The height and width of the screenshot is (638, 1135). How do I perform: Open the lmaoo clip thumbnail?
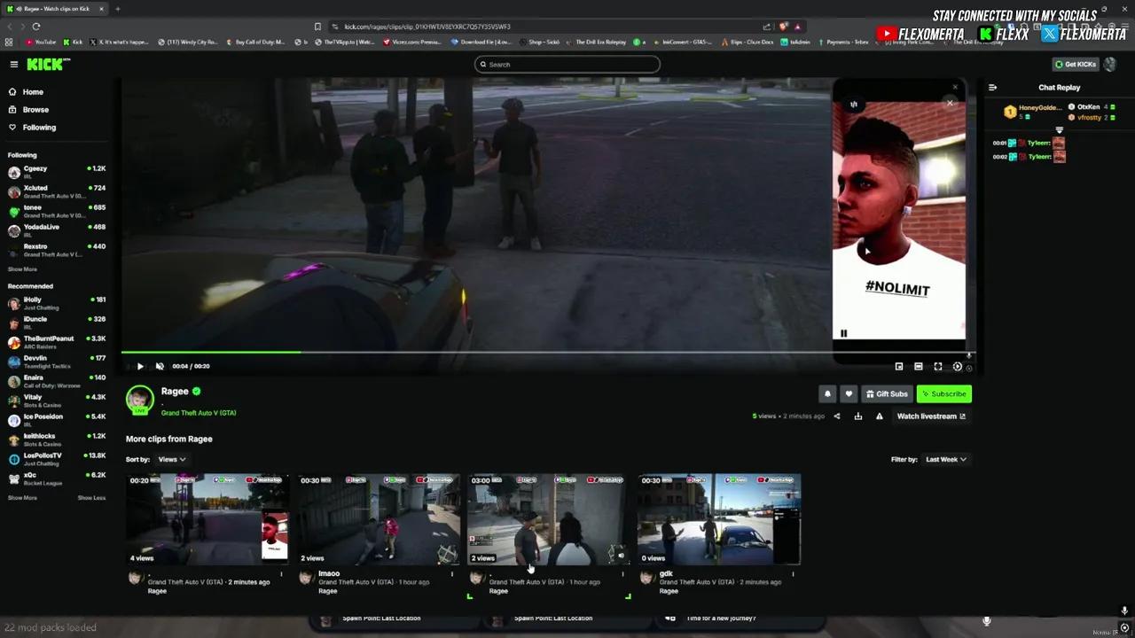(377, 519)
